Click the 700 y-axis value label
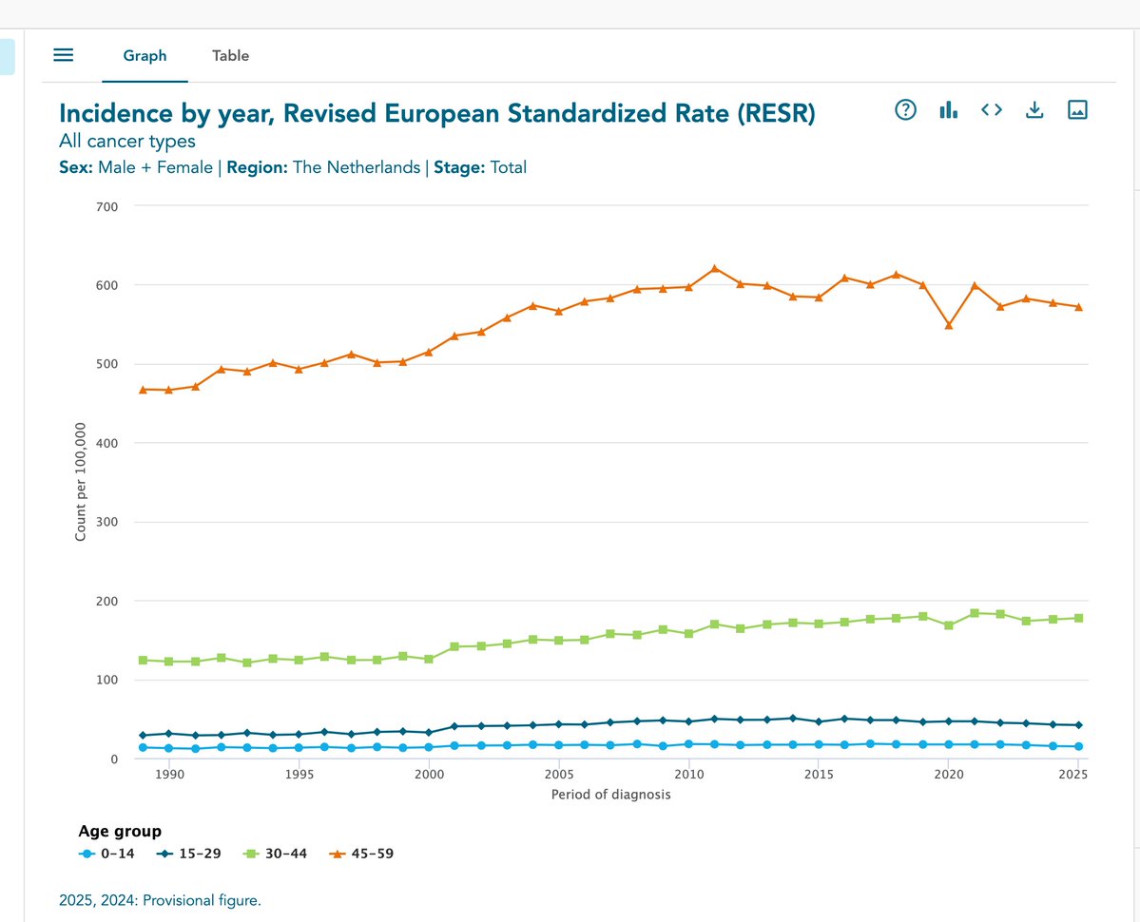 click(106, 207)
